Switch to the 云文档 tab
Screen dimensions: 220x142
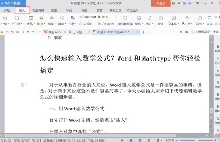pos(77,32)
